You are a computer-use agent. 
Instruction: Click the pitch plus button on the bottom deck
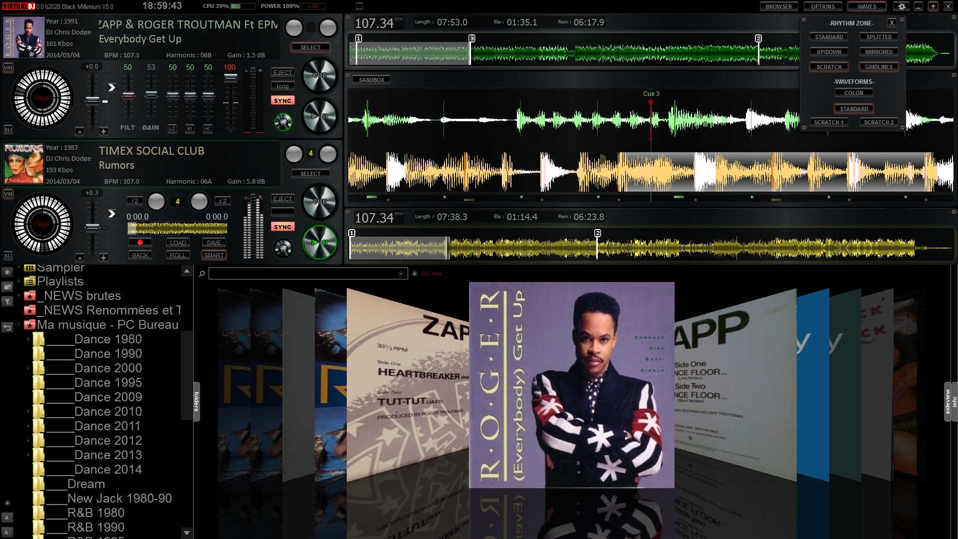103,258
